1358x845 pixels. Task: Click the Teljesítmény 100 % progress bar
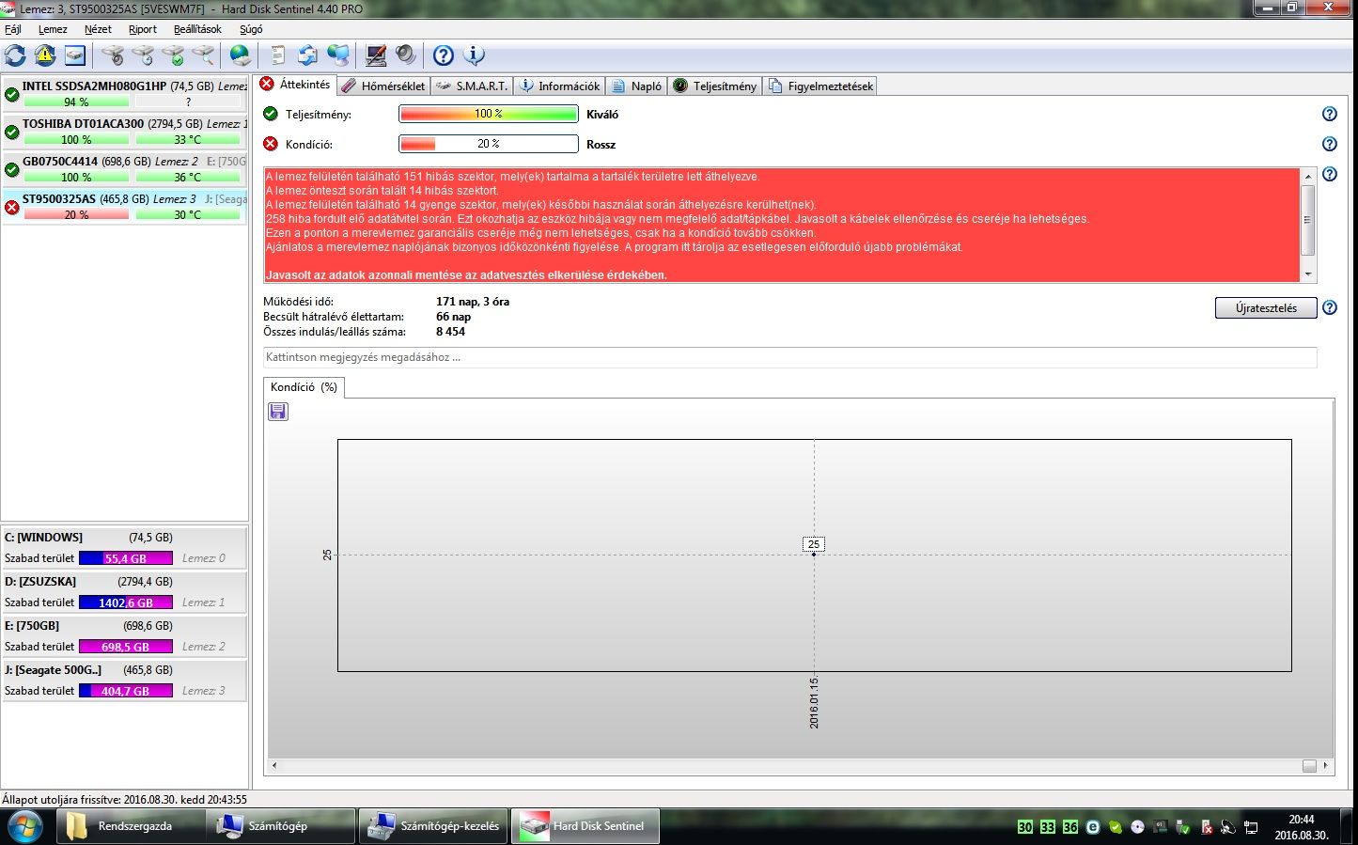pos(489,114)
